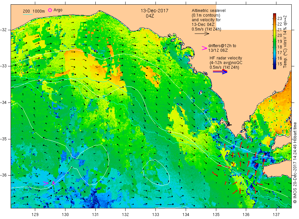
Task: Click the longitude axis label 132
Action: tap(126, 215)
